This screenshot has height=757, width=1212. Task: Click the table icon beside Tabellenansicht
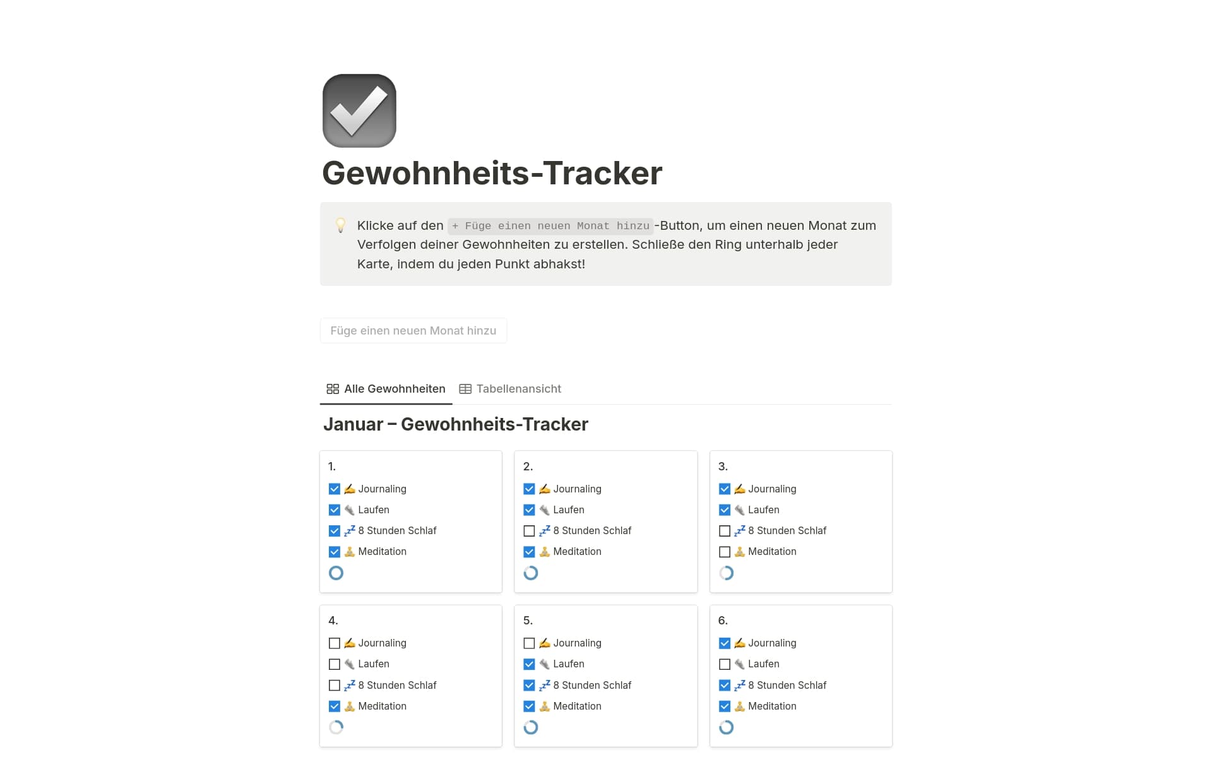[465, 389]
